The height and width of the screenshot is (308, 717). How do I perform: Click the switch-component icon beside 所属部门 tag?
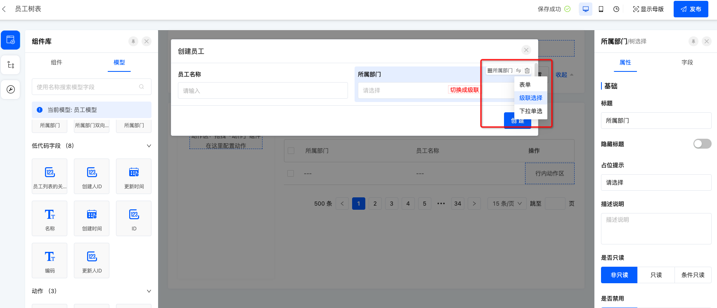tap(518, 71)
